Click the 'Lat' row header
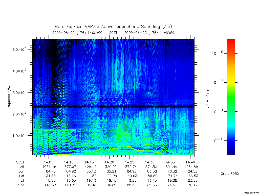 tap(22, 176)
